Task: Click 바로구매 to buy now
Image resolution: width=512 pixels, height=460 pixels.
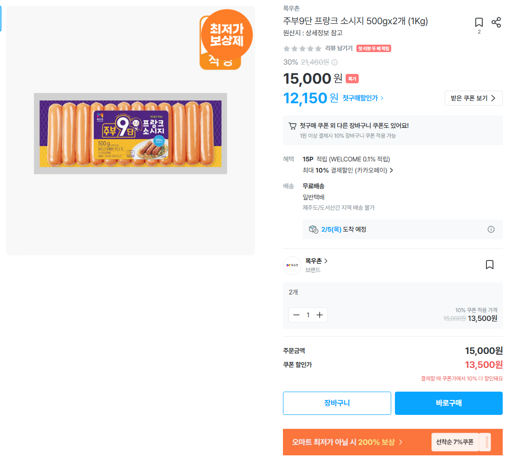Action: [448, 403]
